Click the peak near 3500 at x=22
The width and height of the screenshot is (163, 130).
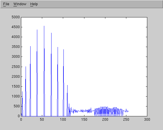(30, 46)
